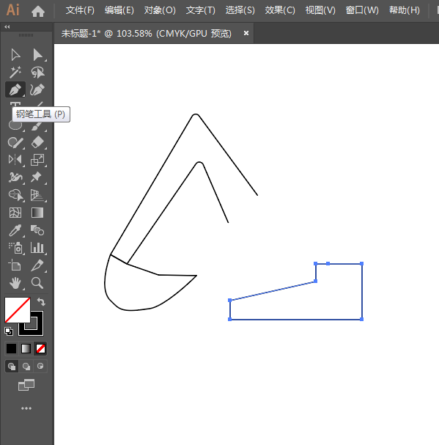The height and width of the screenshot is (445, 439).
Task: Select the Pen tool
Action: 15,89
